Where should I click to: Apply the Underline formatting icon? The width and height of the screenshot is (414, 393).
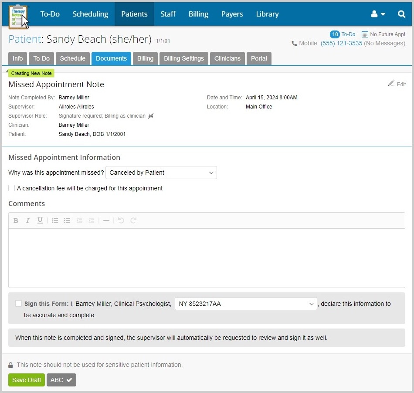40,220
